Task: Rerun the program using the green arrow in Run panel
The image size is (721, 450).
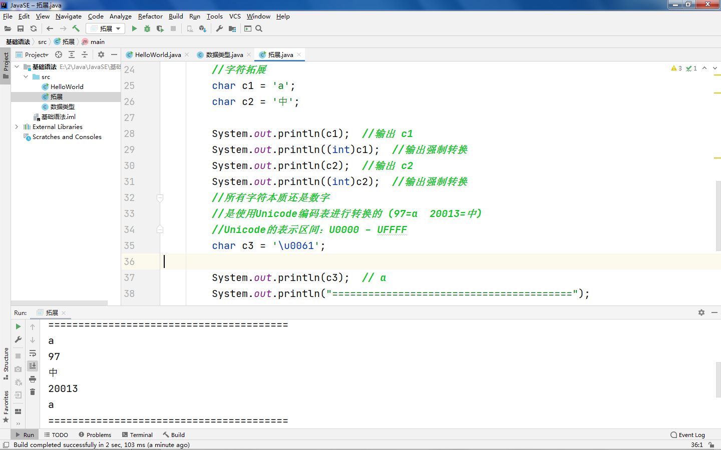Action: click(18, 326)
